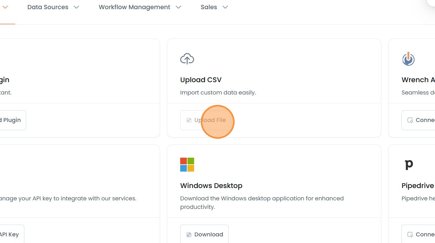Click the cloud upload icon above Upload CSV
Viewport: 435px width, 243px height.
click(187, 59)
